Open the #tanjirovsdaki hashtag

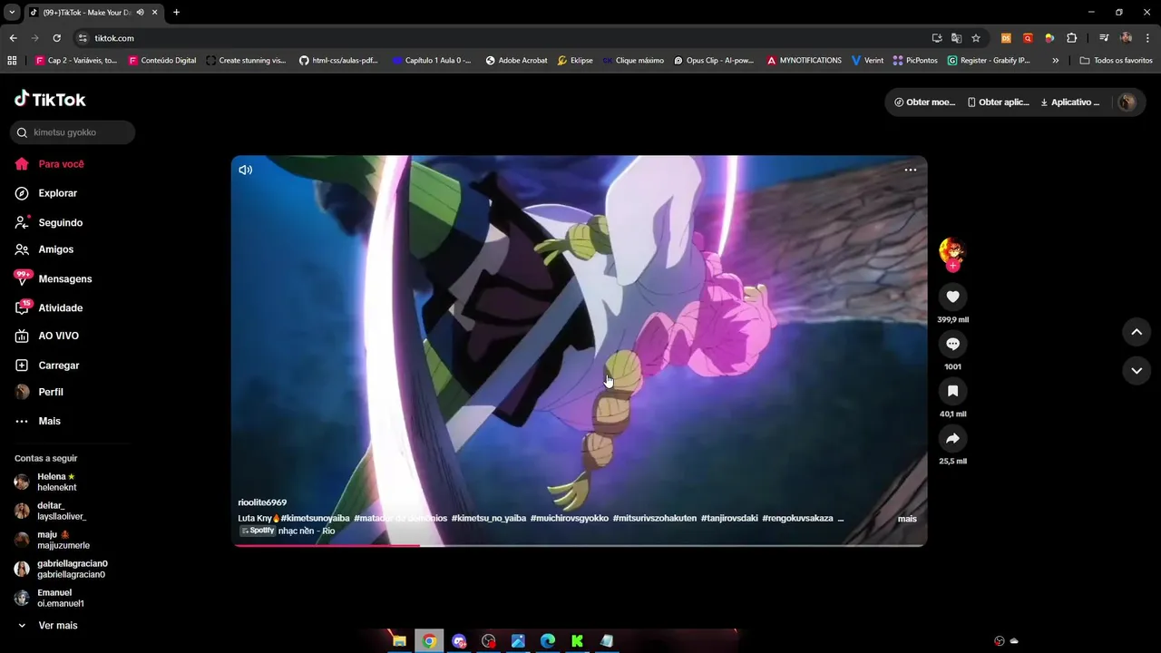click(x=729, y=518)
